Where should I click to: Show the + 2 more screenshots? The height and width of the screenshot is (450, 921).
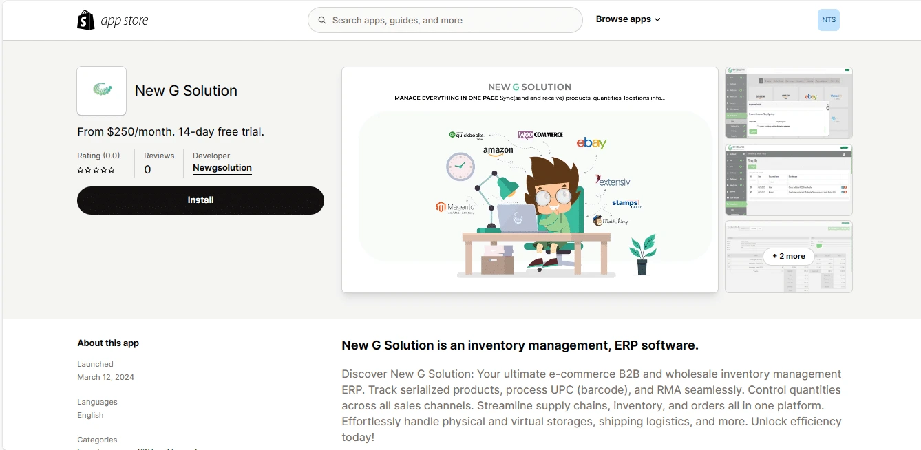(x=789, y=256)
